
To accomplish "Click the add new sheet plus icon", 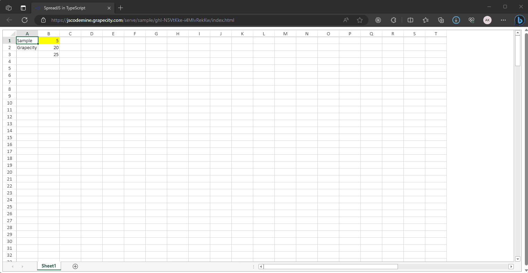I will 75,266.
